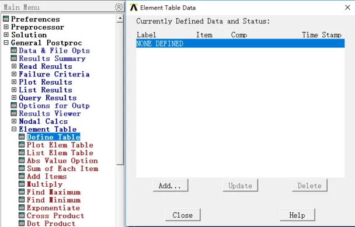Click the Find Maximum icon
Screen dimensions: 355x227
coord(22,192)
